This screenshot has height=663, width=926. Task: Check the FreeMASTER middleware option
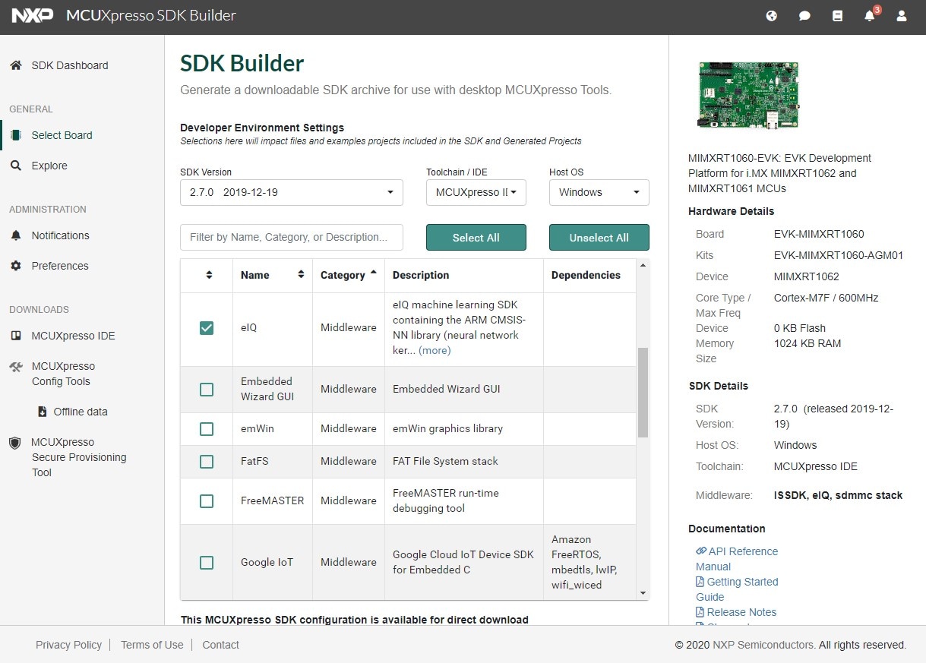206,500
